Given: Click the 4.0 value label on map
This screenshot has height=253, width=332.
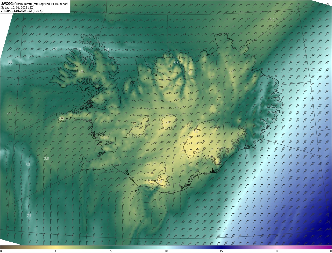Looking at the screenshot, I should pyautogui.click(x=9, y=114).
